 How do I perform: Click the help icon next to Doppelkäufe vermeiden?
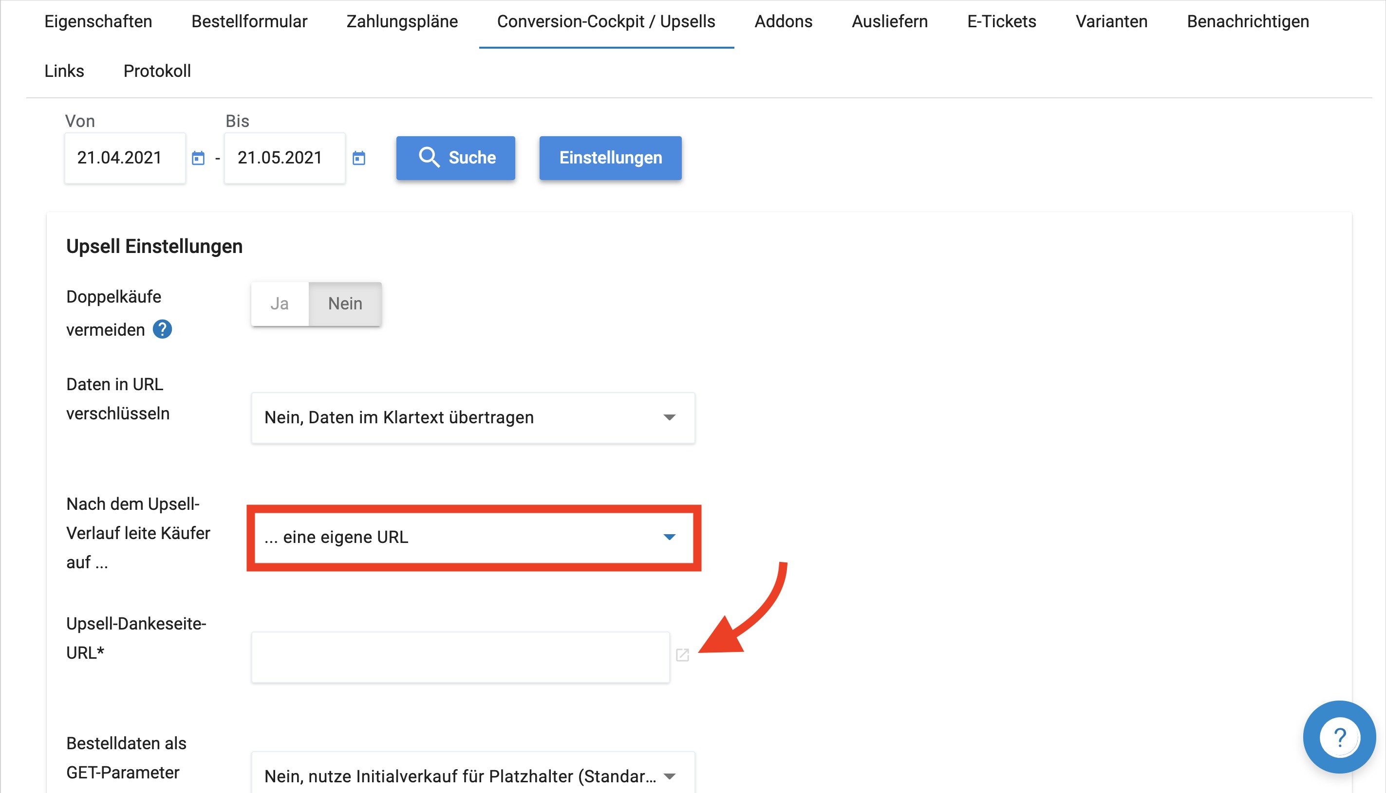coord(163,329)
